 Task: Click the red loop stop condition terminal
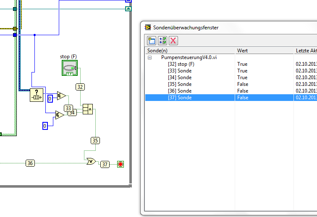[121, 164]
